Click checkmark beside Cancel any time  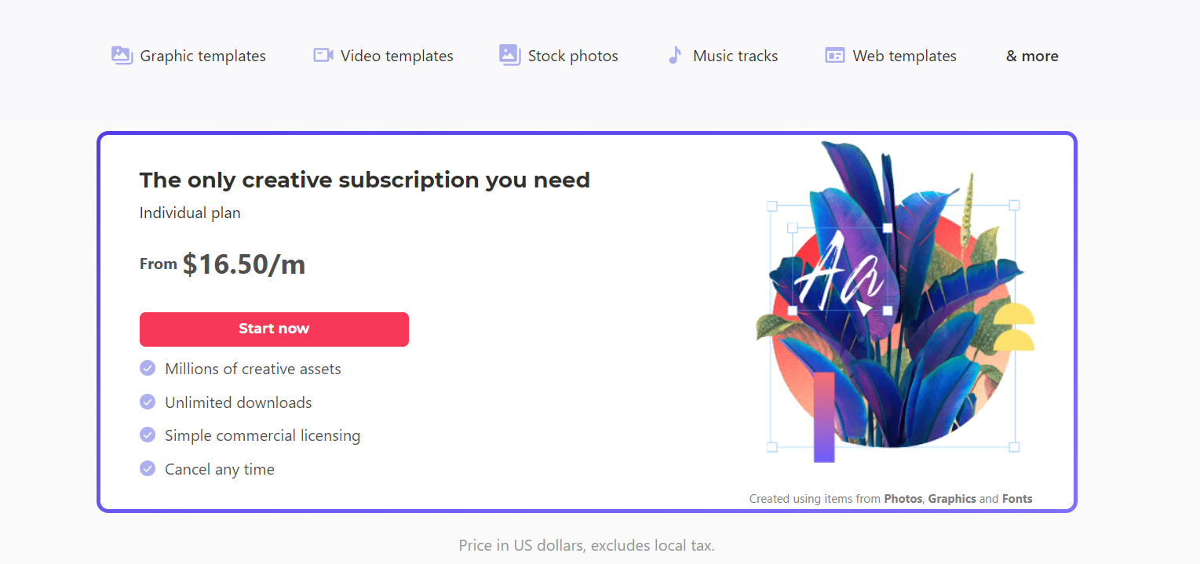pos(148,468)
